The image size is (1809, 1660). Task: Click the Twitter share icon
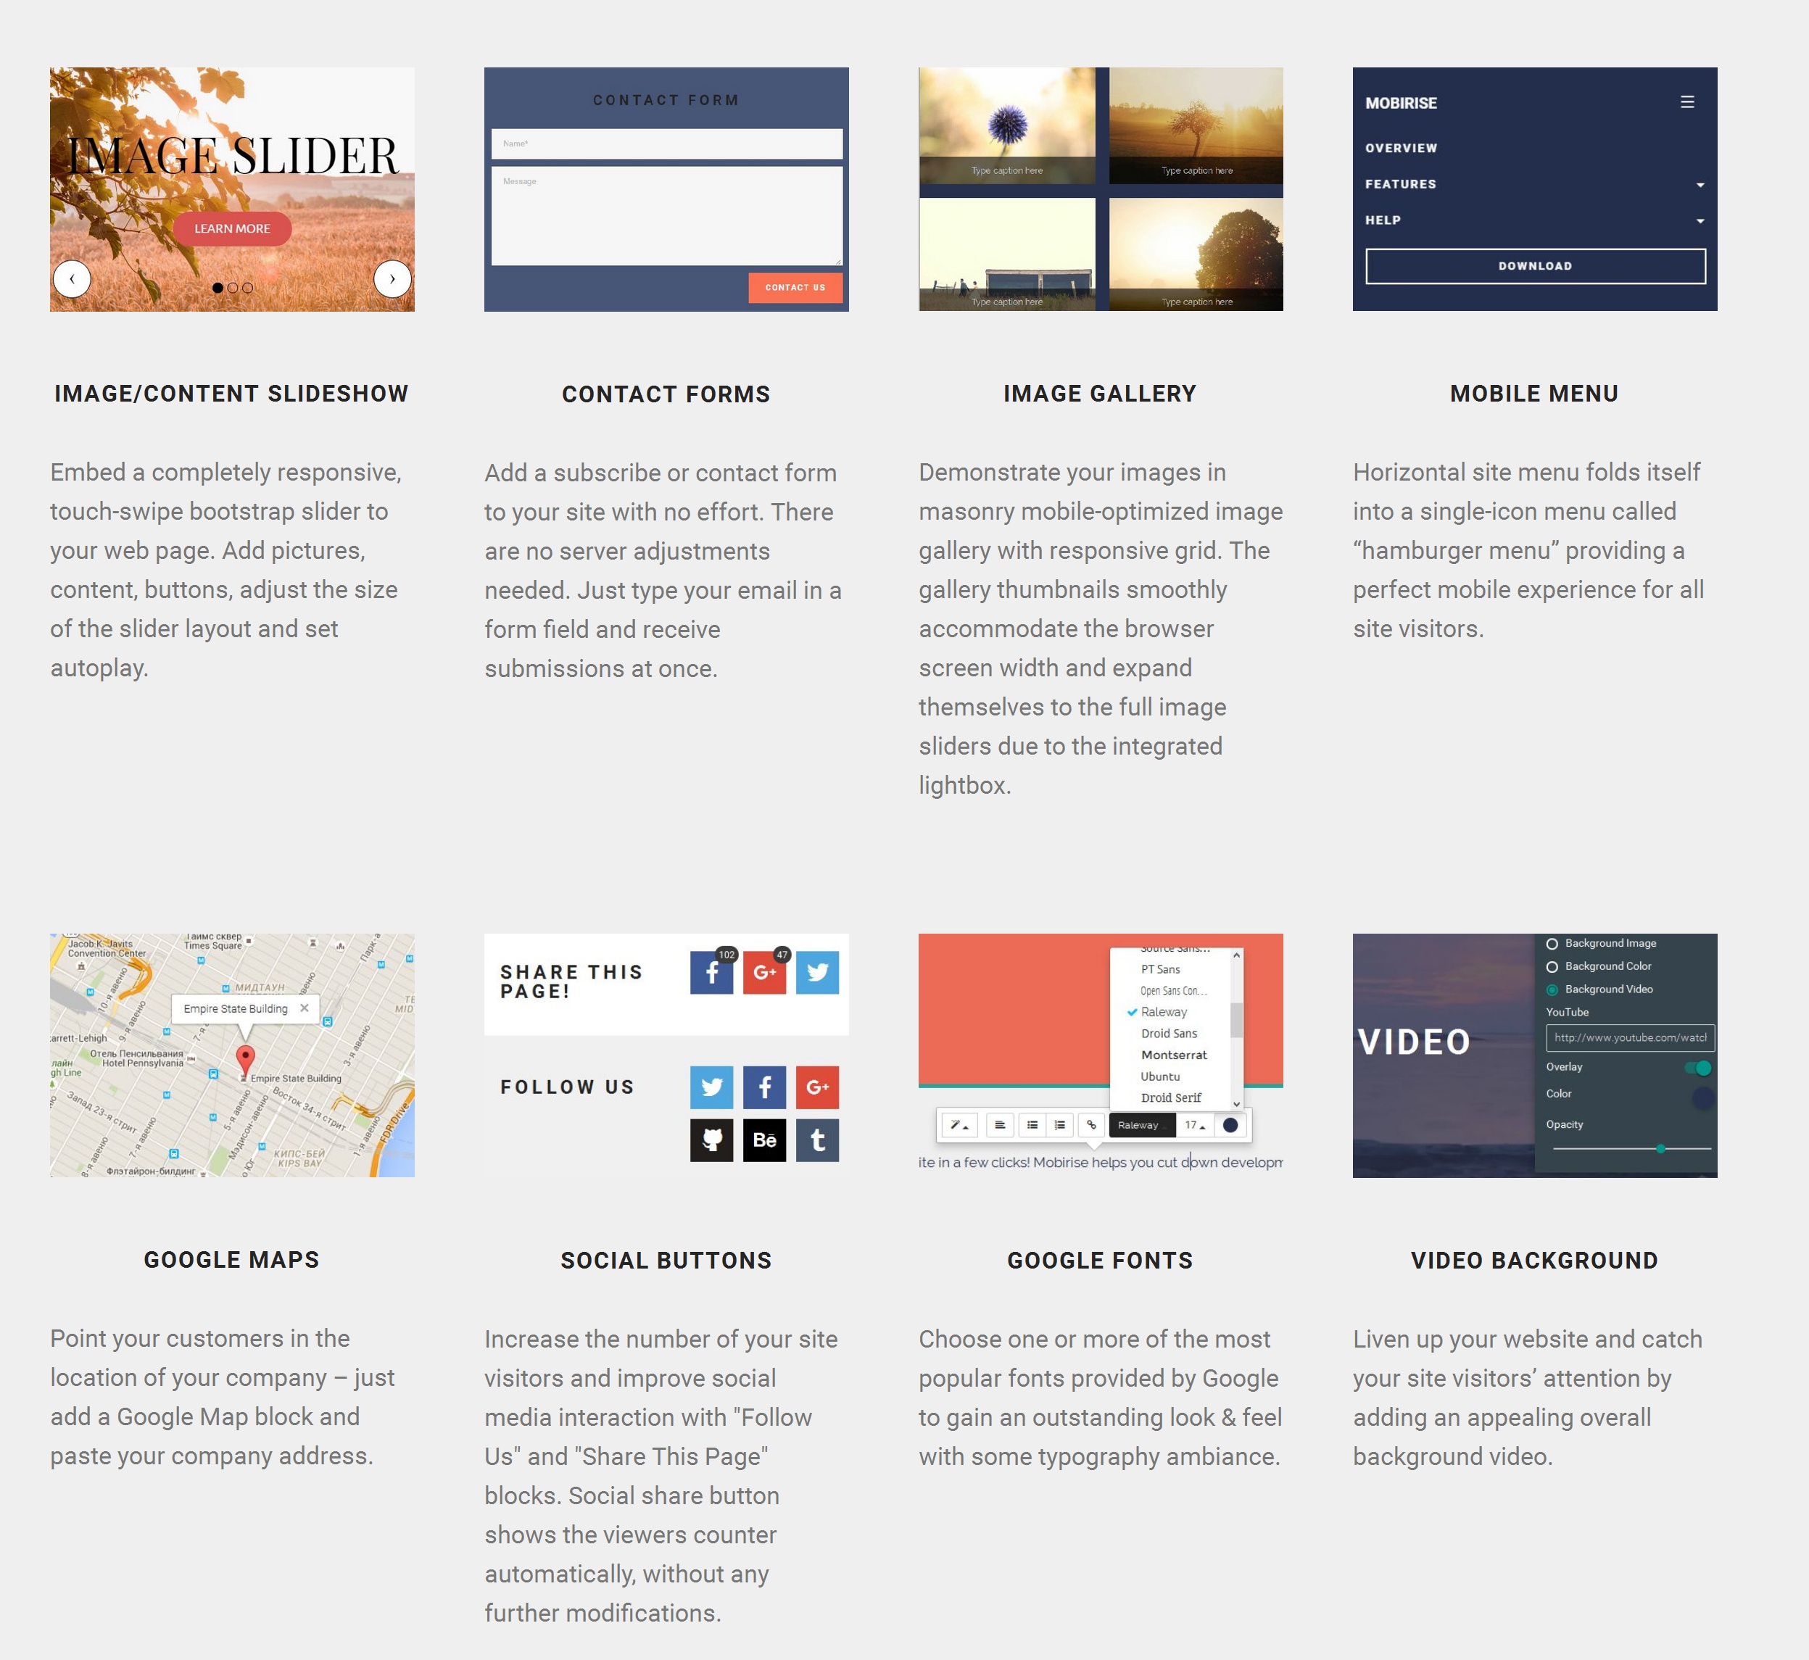pos(818,972)
